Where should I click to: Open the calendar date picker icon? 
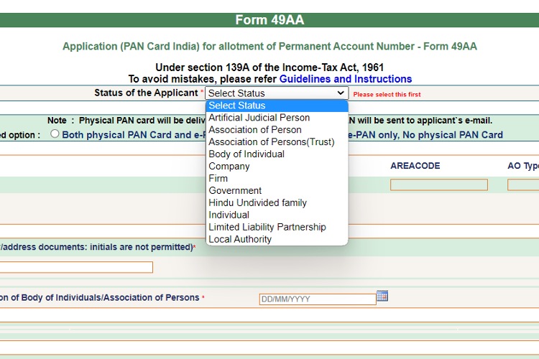click(382, 296)
